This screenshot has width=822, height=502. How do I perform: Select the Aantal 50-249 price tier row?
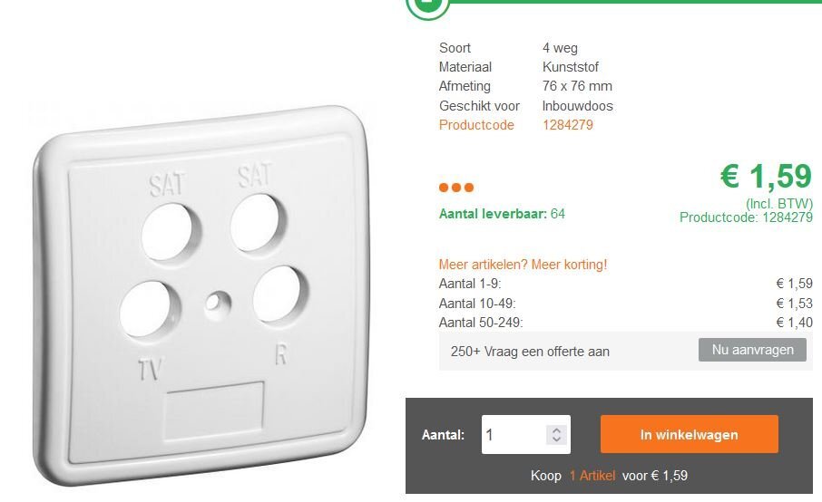(625, 323)
